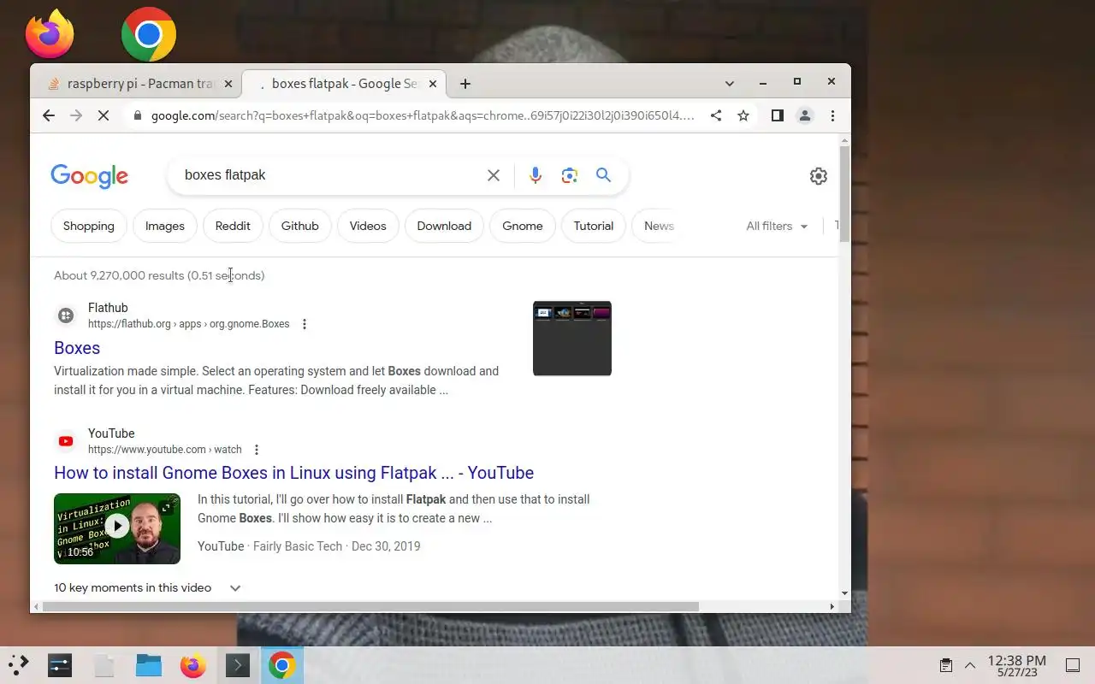Apply the Tutorial filter chip
The height and width of the screenshot is (684, 1095).
pyautogui.click(x=594, y=226)
